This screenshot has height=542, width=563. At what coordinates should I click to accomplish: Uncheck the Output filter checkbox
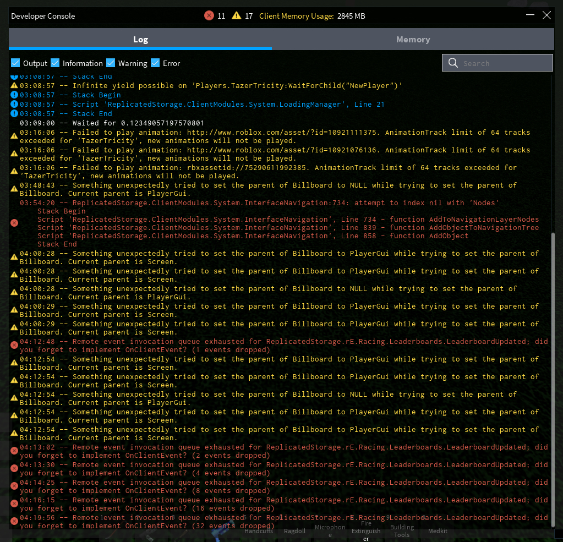(x=15, y=63)
